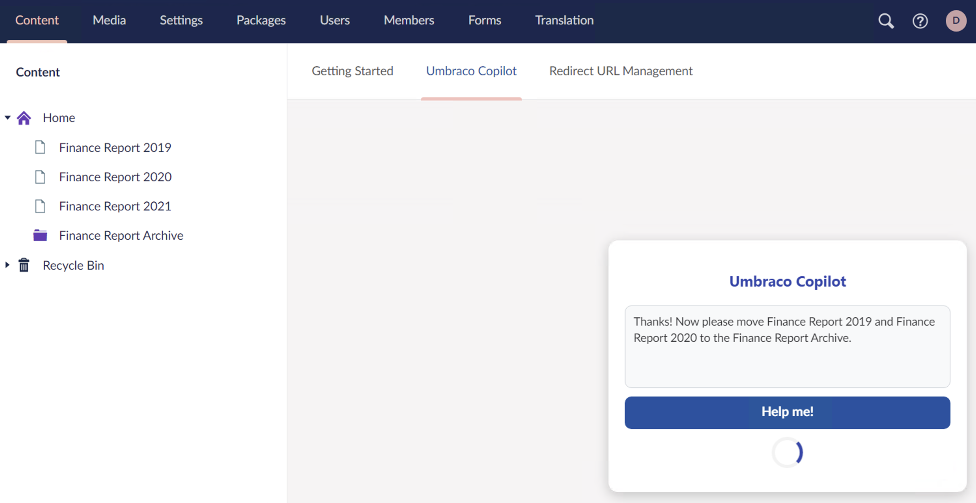Open the Members section
This screenshot has width=976, height=503.
[x=409, y=20]
